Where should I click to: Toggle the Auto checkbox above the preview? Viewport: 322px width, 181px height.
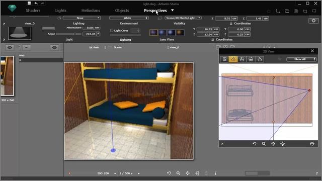(x=91, y=47)
